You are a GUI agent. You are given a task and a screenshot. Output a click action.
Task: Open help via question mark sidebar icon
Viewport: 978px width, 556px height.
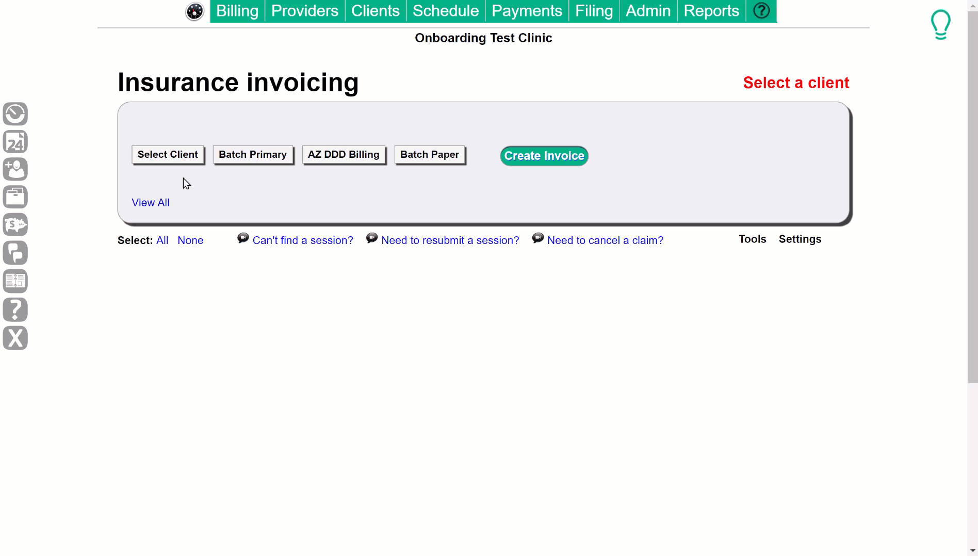point(15,309)
